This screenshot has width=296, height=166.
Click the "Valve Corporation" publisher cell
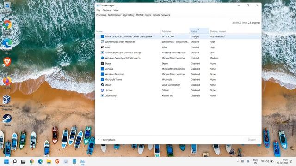171,85
